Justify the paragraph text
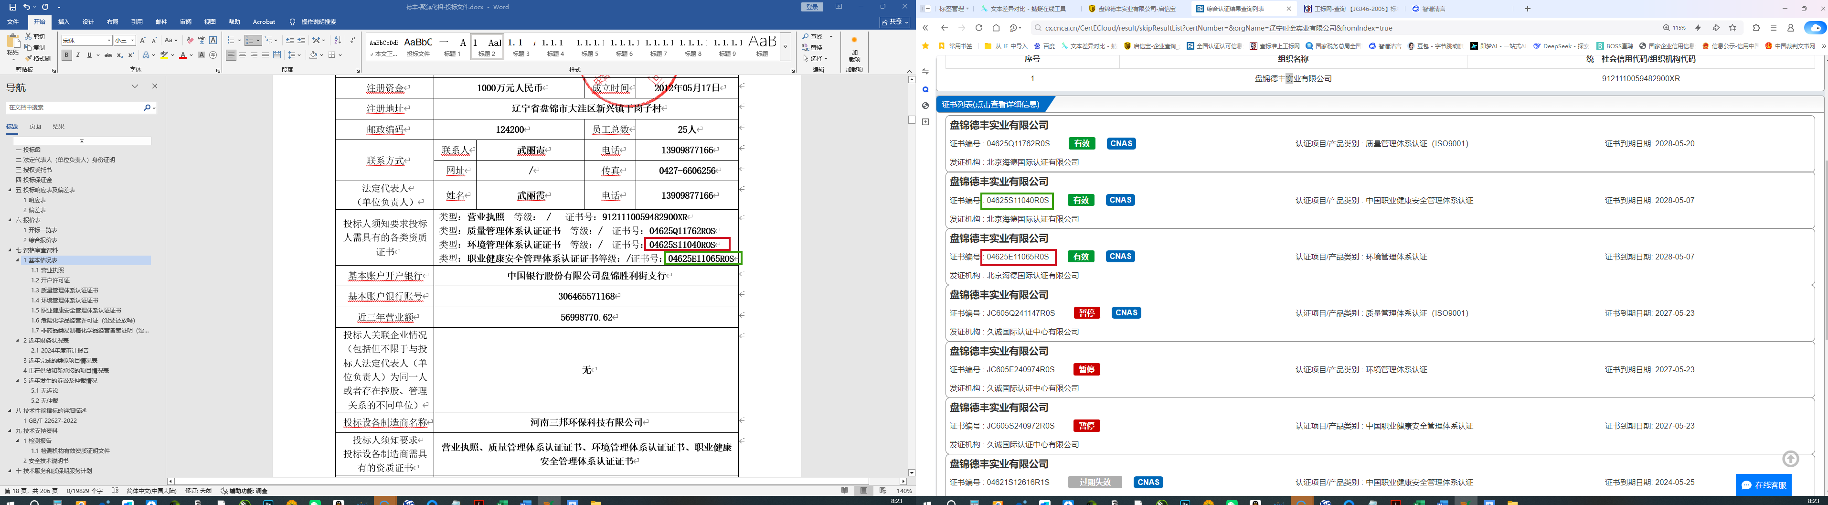The image size is (1828, 505). [x=266, y=55]
